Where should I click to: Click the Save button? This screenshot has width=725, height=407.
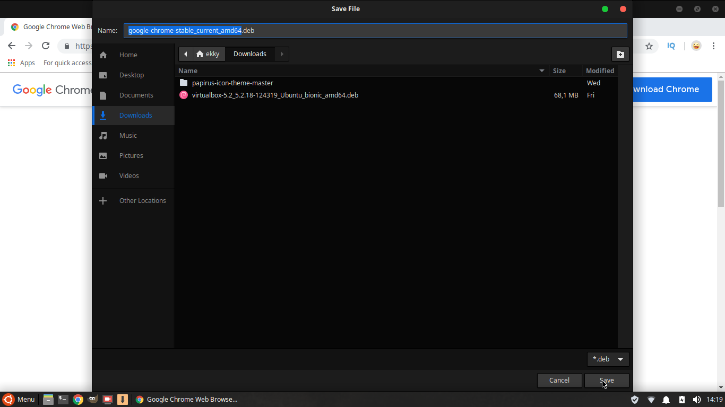(607, 381)
